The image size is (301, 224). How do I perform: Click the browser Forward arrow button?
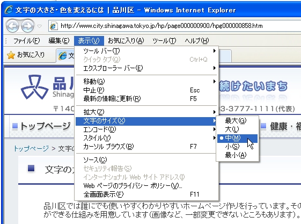tap(27, 26)
